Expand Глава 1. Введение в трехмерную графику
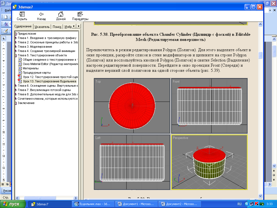This screenshot has width=277, height=208. [47, 38]
